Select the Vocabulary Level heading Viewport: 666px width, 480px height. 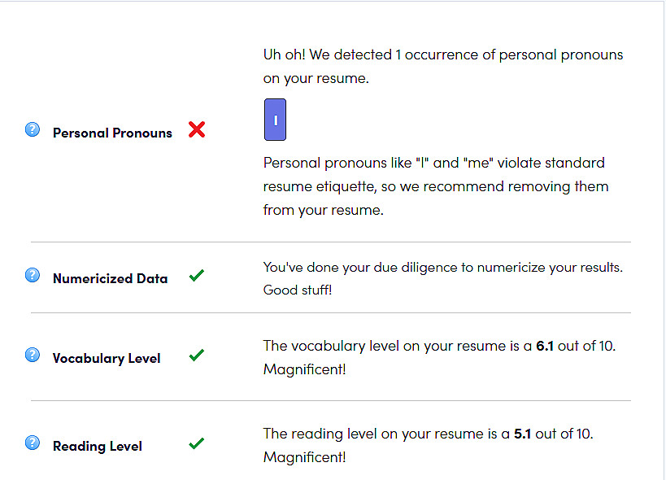pos(107,358)
